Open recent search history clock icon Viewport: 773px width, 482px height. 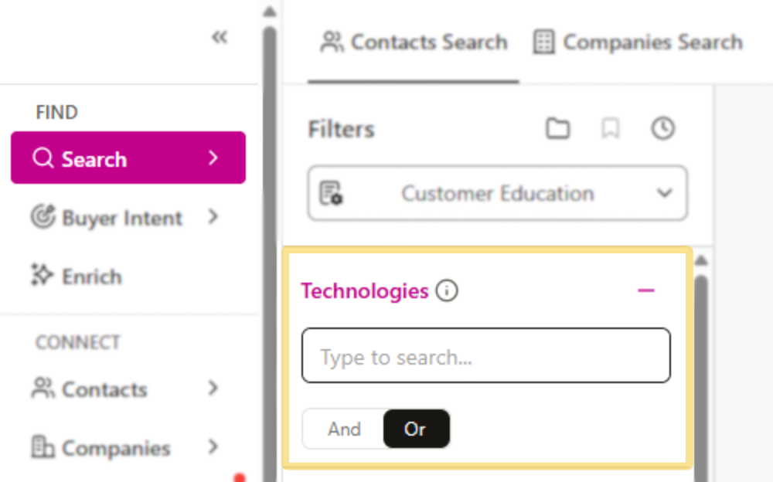pyautogui.click(x=662, y=129)
